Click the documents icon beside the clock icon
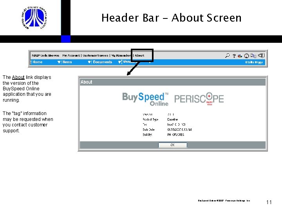Viewport: 282px width, 212px height. pos(253,56)
